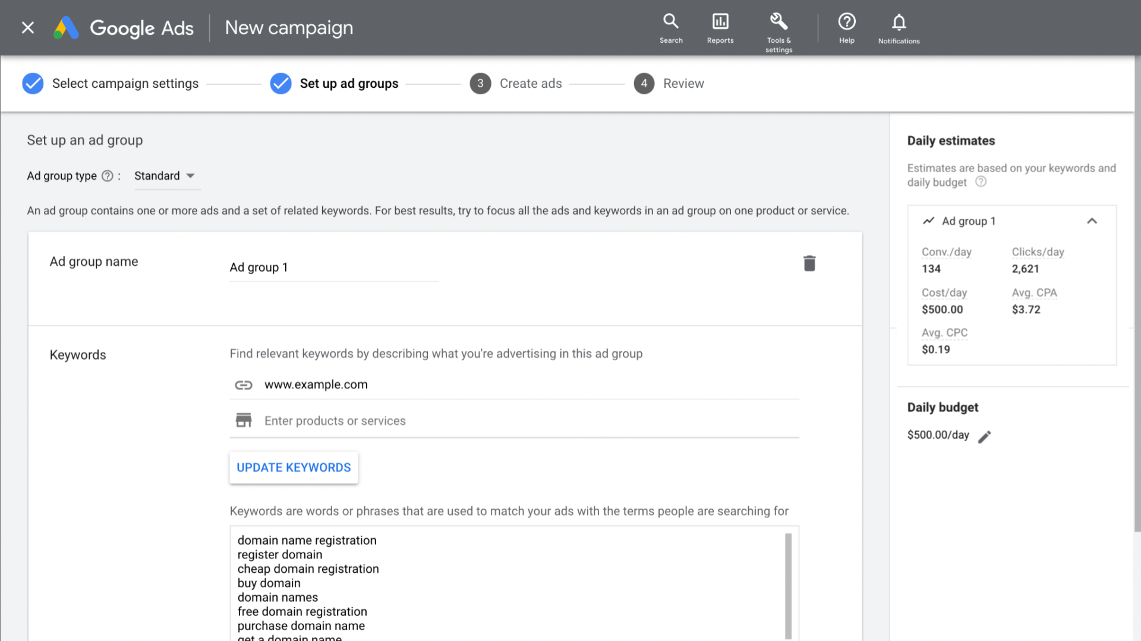The width and height of the screenshot is (1141, 641).
Task: Delete Ad group 1 with trash icon
Action: tap(809, 264)
